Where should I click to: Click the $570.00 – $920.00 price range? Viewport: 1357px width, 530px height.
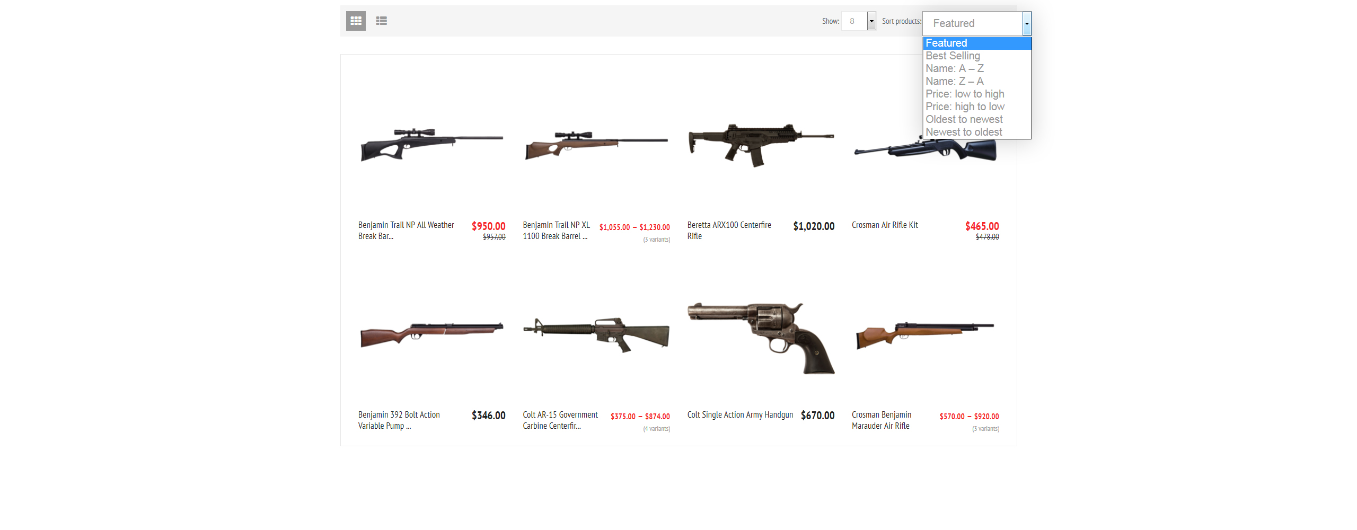click(x=970, y=417)
